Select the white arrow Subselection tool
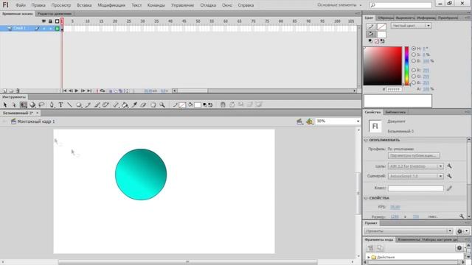Image resolution: width=472 pixels, height=265 pixels. [x=14, y=105]
